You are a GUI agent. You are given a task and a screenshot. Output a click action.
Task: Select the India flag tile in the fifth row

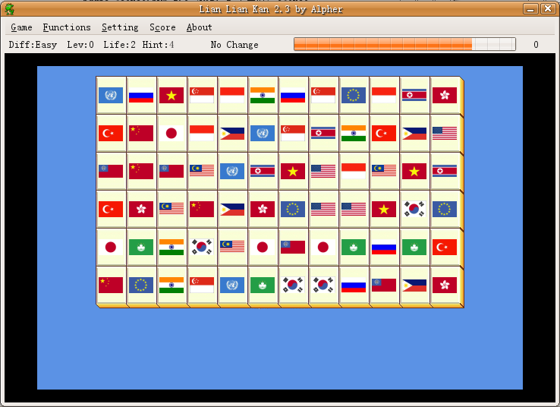pyautogui.click(x=171, y=247)
